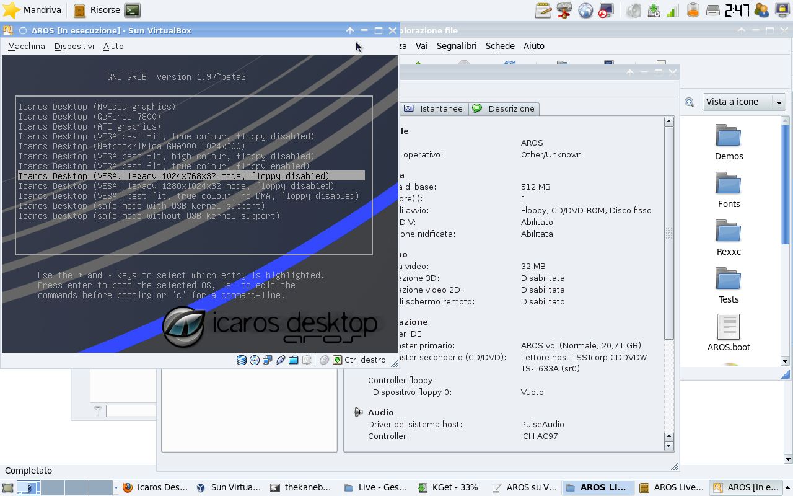This screenshot has width=793, height=496.
Task: Click the KGet download tray icon
Action: [x=654, y=10]
